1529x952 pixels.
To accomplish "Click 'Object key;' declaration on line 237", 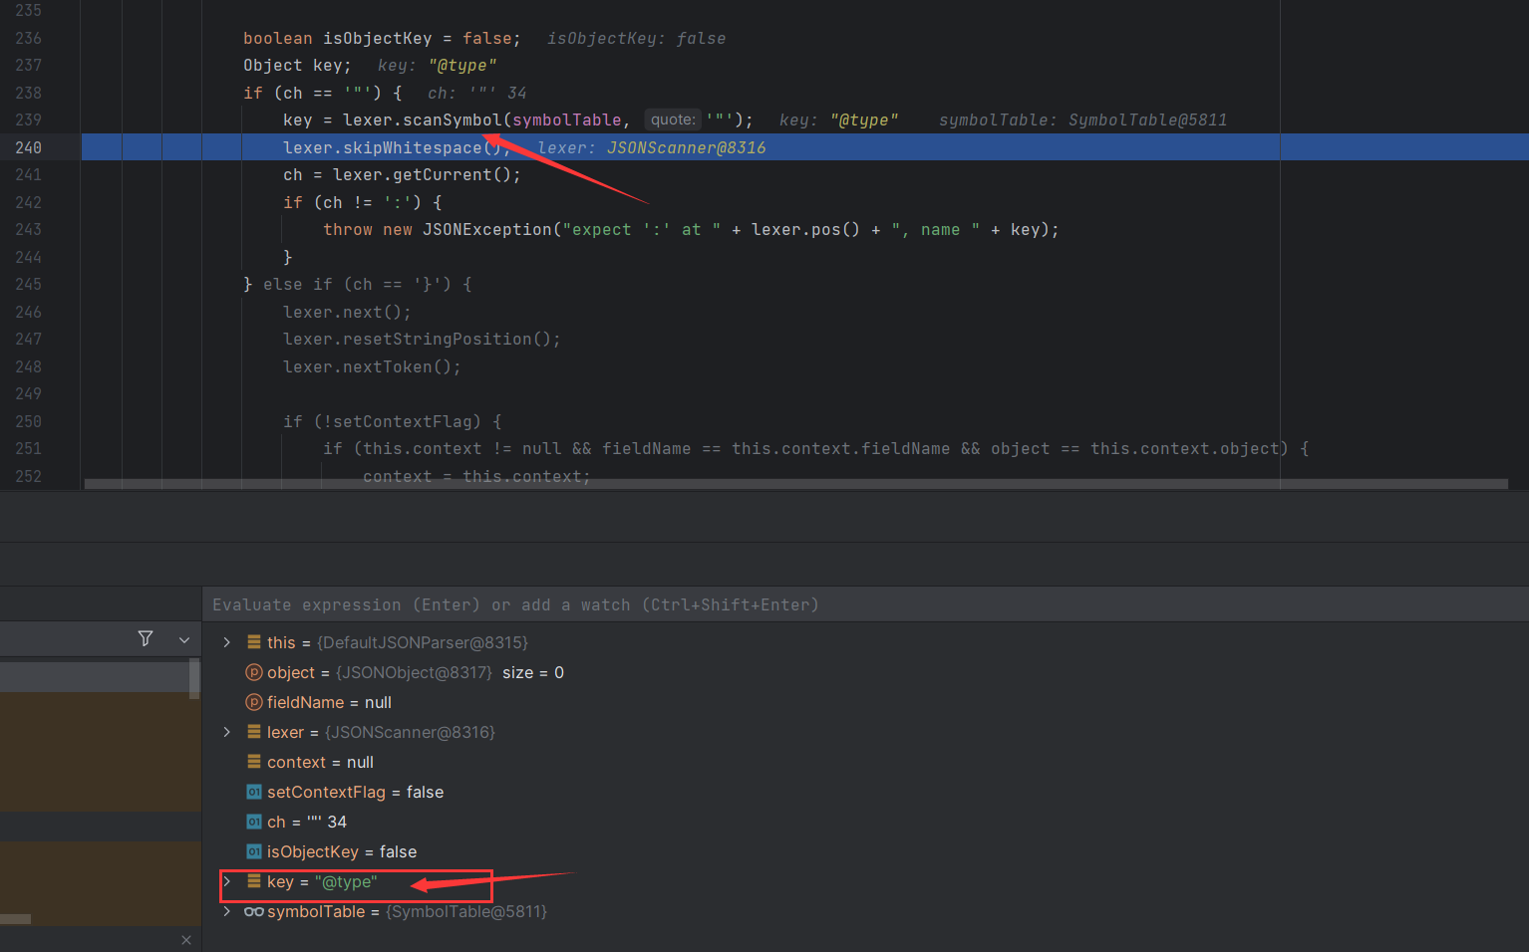I will coord(298,65).
